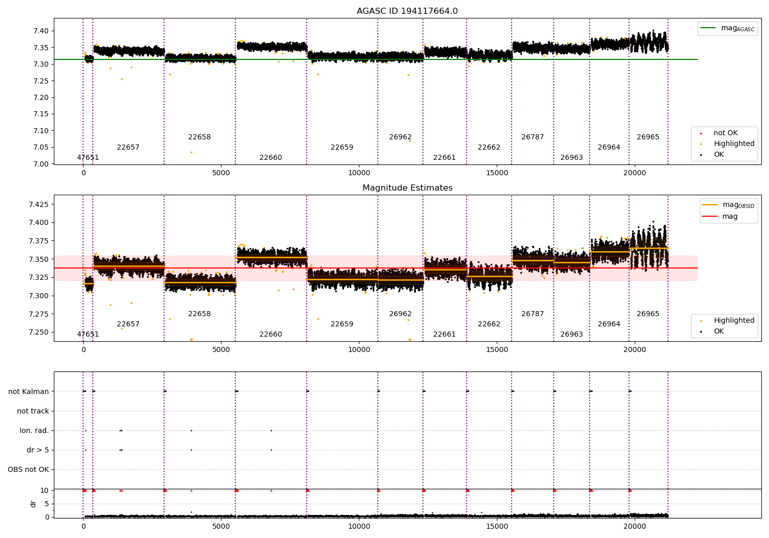Click the 7.300 y-axis tick in middle plot
The height and width of the screenshot is (538, 769).
(x=39, y=296)
